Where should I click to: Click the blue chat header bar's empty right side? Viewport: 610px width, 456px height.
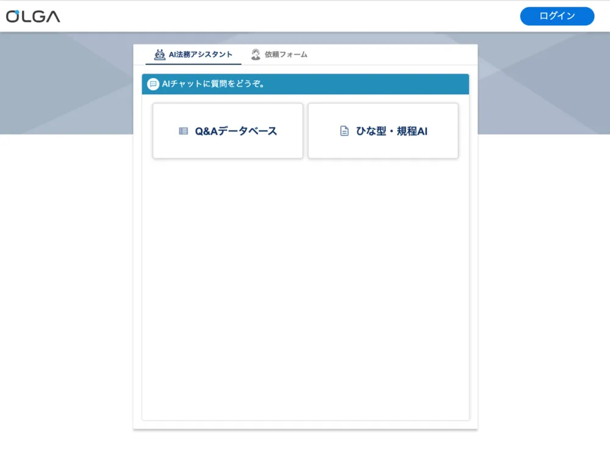point(396,84)
